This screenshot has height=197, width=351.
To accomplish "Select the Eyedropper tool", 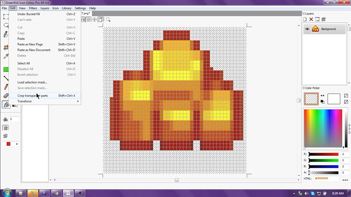I will point(5,56).
